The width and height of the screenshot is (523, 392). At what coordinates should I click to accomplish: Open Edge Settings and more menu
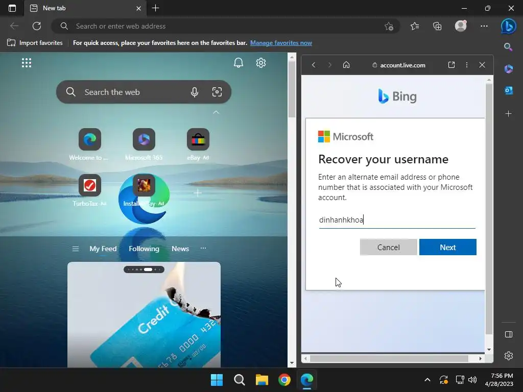pyautogui.click(x=484, y=26)
